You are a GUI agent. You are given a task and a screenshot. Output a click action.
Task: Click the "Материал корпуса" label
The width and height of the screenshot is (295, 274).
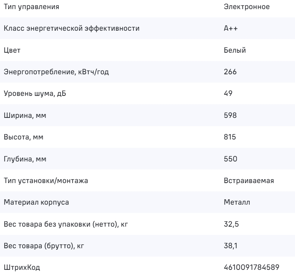pos(36,203)
